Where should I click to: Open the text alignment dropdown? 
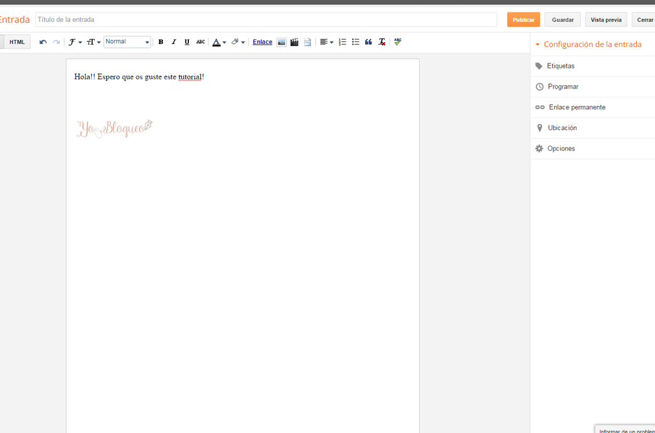(x=326, y=42)
